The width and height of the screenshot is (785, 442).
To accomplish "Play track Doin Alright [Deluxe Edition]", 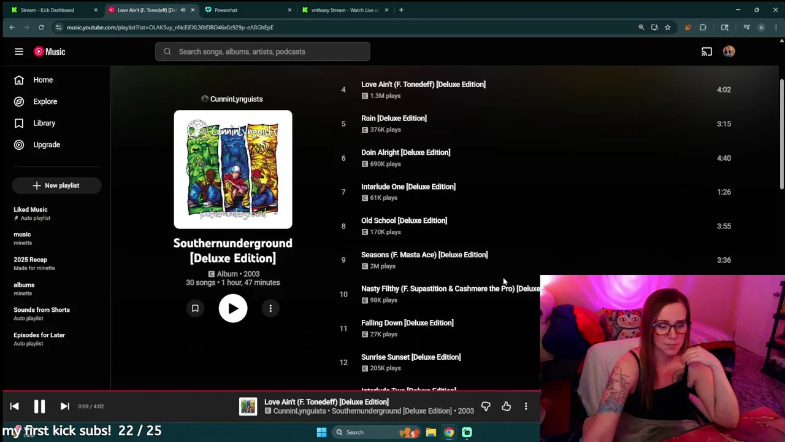I will point(405,152).
